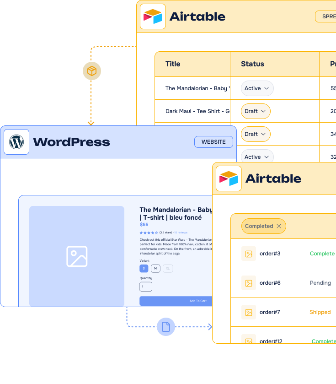Screen dimensions: 336x384
Task: Open the Active status dropdown for The Mandalorian
Action: (257, 88)
